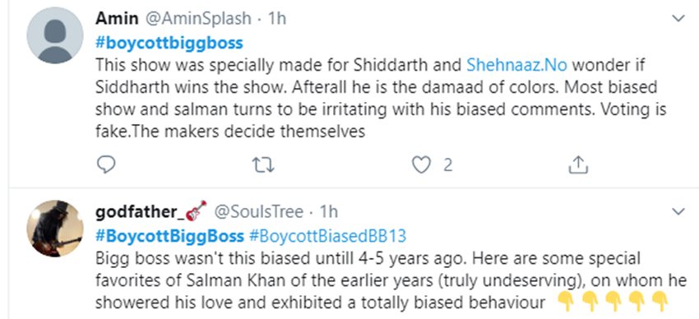Open Amin's tweet 1h timestamp
This screenshot has height=319, width=699.
276,19
